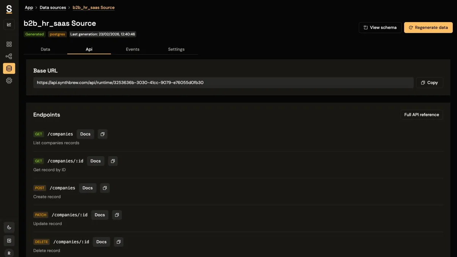Open the workflow nodes icon in sidebar
The width and height of the screenshot is (457, 257).
pos(9,56)
